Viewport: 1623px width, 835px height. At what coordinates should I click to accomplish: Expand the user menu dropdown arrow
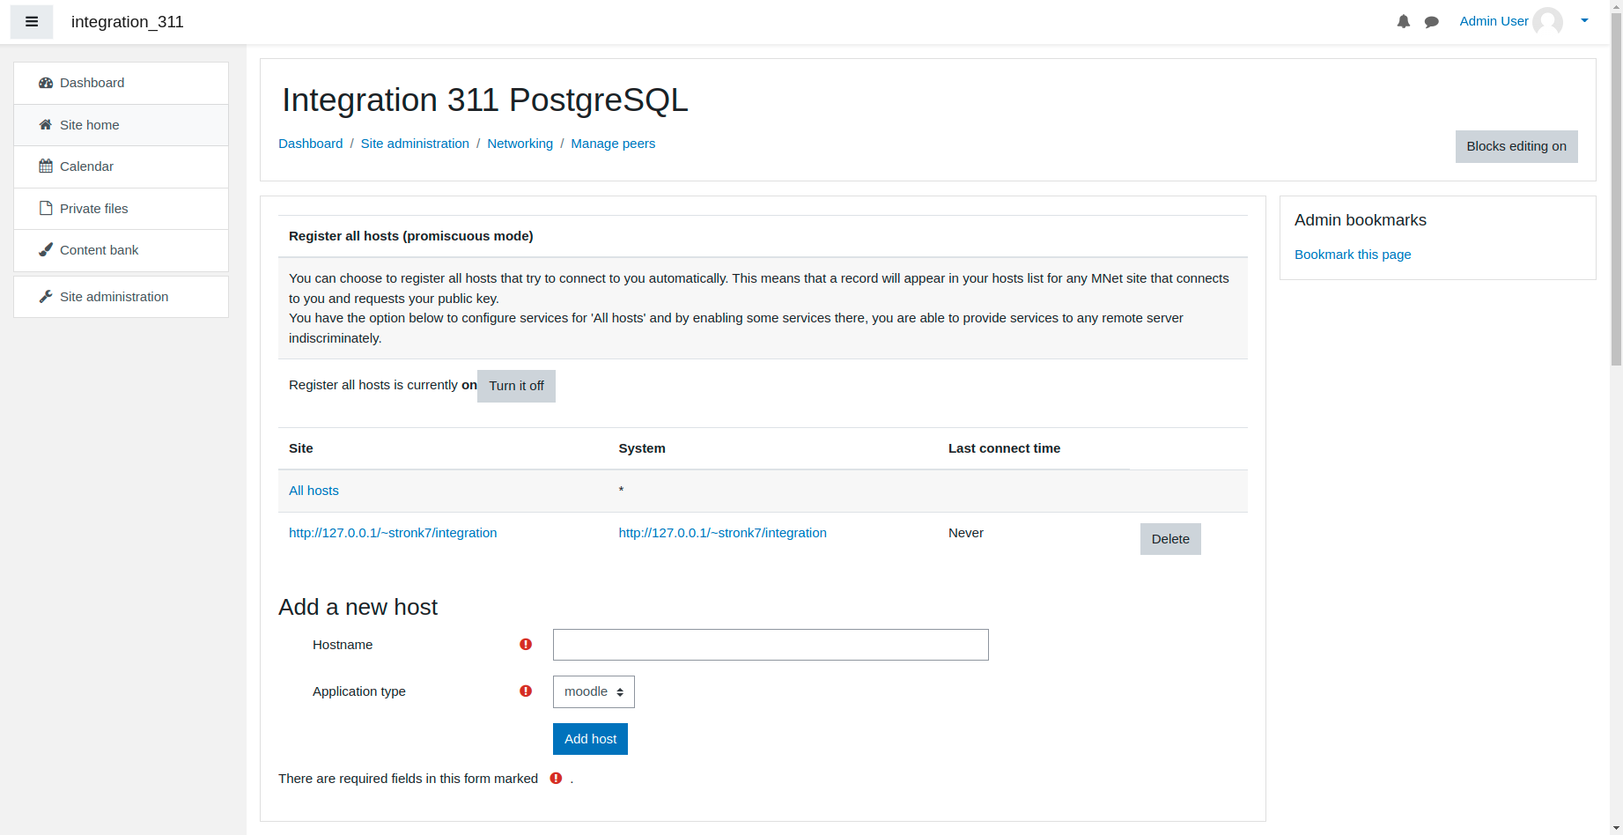click(1584, 21)
